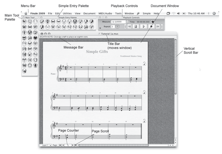The image size is (222, 154).
Task: Click the Repeat count field
Action: coord(113,27)
